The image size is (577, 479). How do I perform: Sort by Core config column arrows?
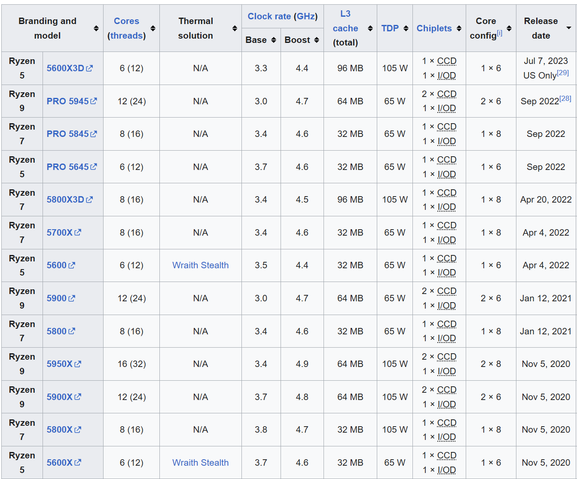509,28
